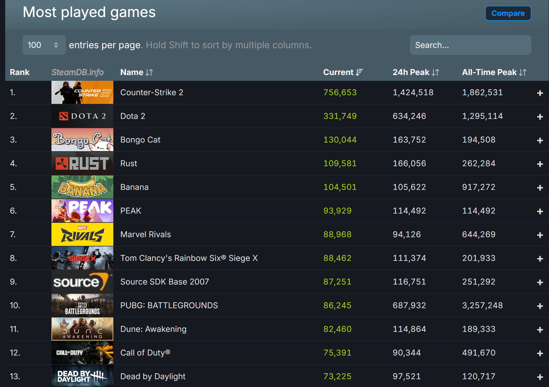Click current players value 756,653
The image size is (549, 387).
coord(340,92)
